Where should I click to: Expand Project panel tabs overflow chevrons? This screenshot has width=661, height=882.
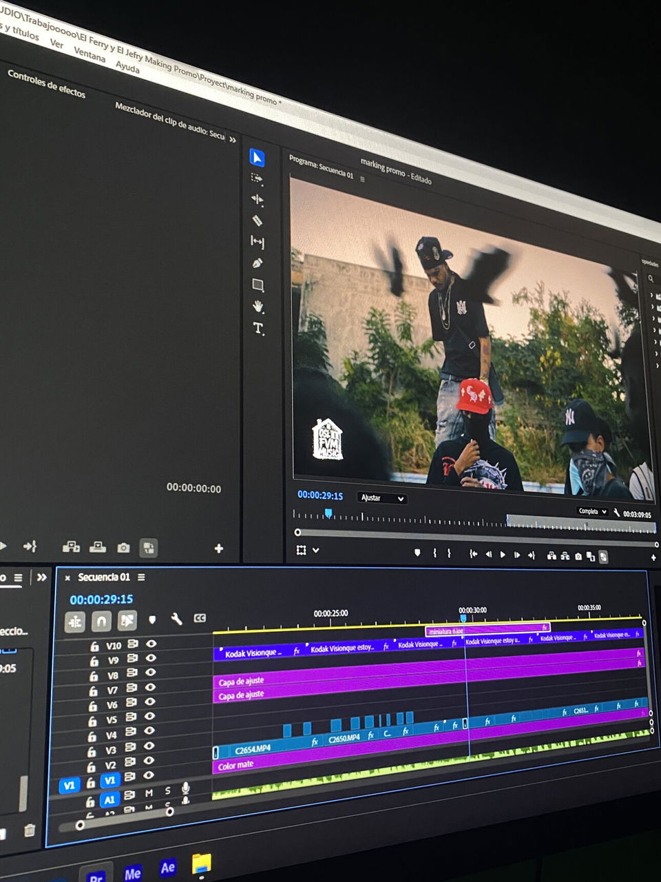click(42, 577)
